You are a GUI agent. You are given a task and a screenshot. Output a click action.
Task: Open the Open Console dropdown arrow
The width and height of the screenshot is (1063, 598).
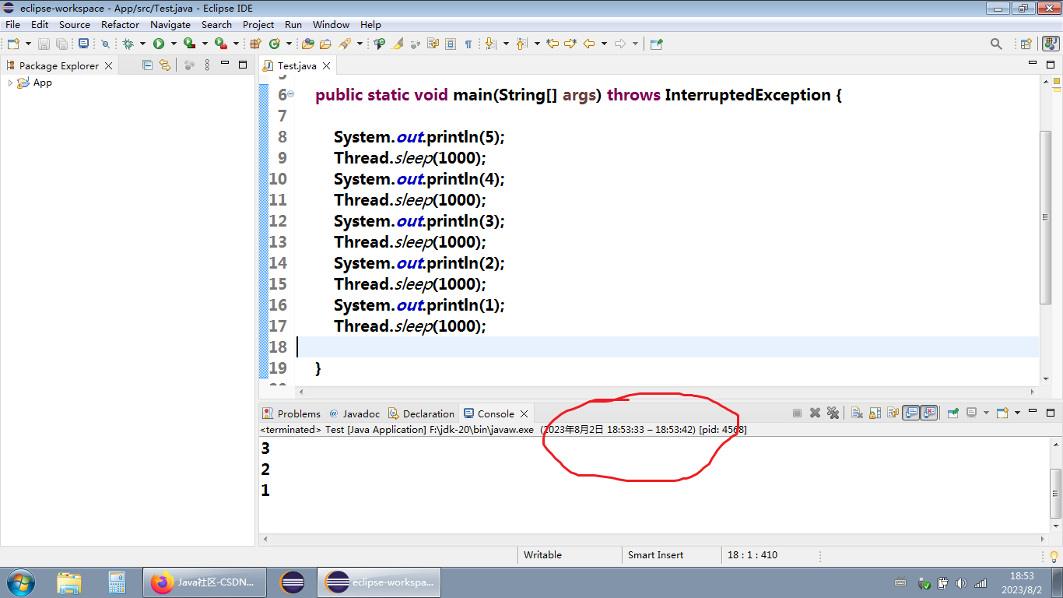(x=1016, y=413)
